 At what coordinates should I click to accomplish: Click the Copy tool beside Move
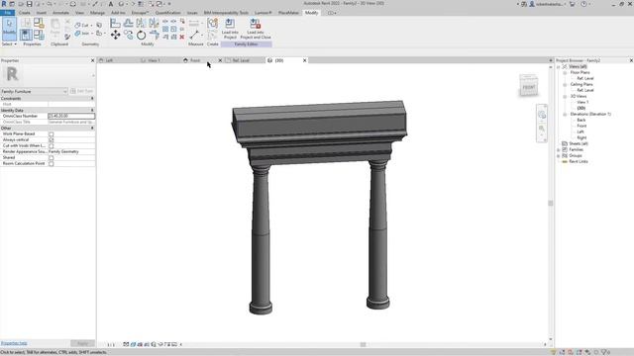[x=128, y=36]
